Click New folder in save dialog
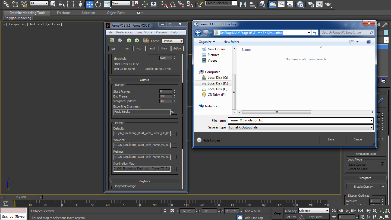Screen dimensions: 391x220 pos(231,42)
